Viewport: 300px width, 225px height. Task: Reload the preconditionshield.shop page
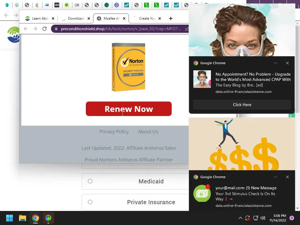[x=45, y=29]
